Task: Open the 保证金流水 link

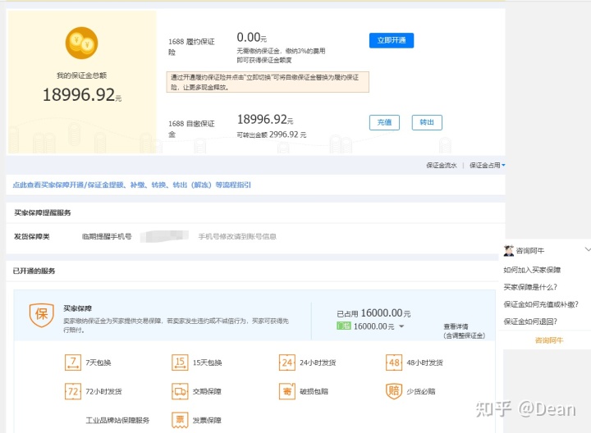Action: 442,166
